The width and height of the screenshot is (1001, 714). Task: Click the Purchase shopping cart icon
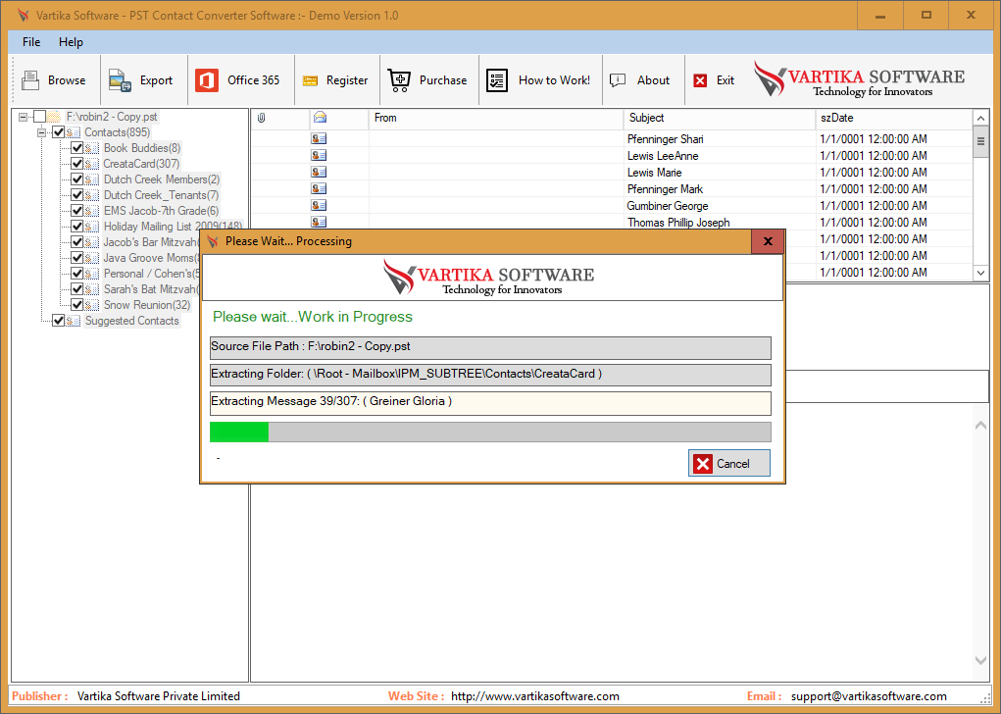coord(400,80)
